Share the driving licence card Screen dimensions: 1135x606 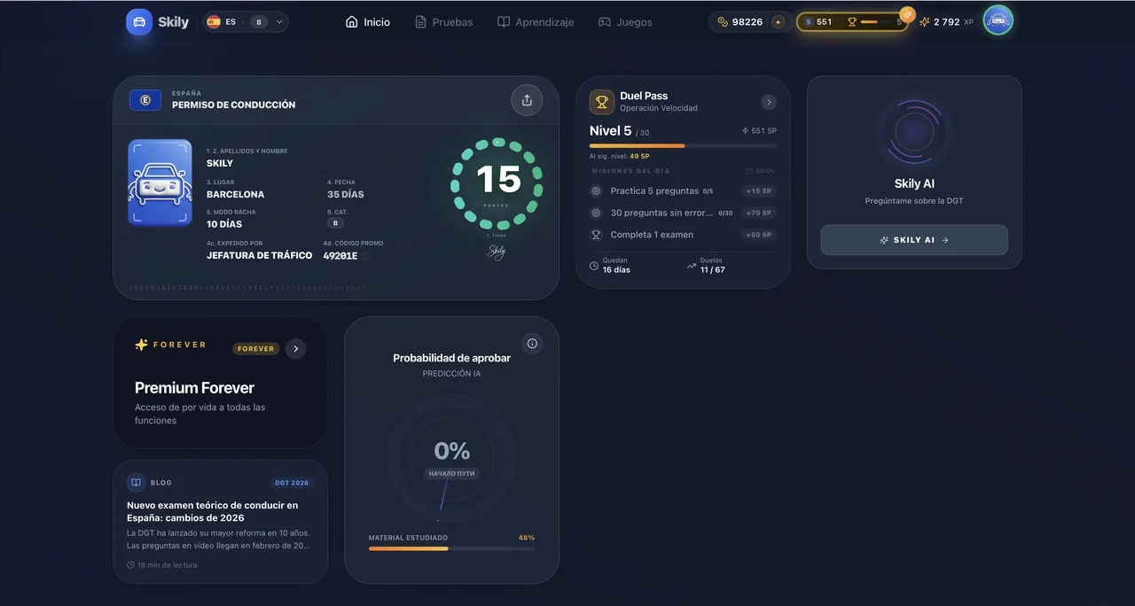527,100
